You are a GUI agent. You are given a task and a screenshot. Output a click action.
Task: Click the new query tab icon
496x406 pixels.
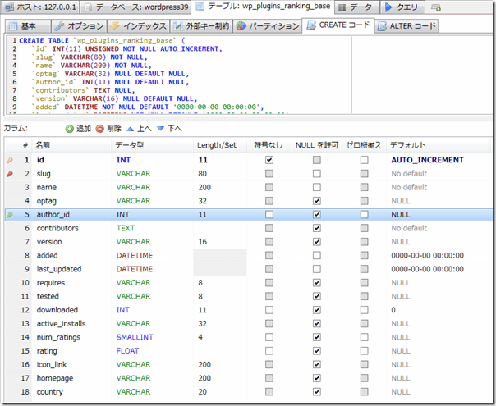tap(436, 7)
